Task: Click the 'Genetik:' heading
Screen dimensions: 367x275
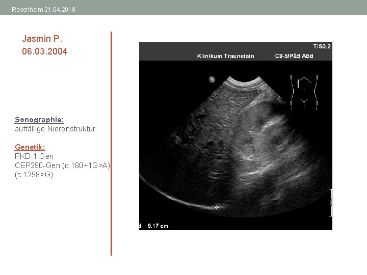Action: point(30,147)
